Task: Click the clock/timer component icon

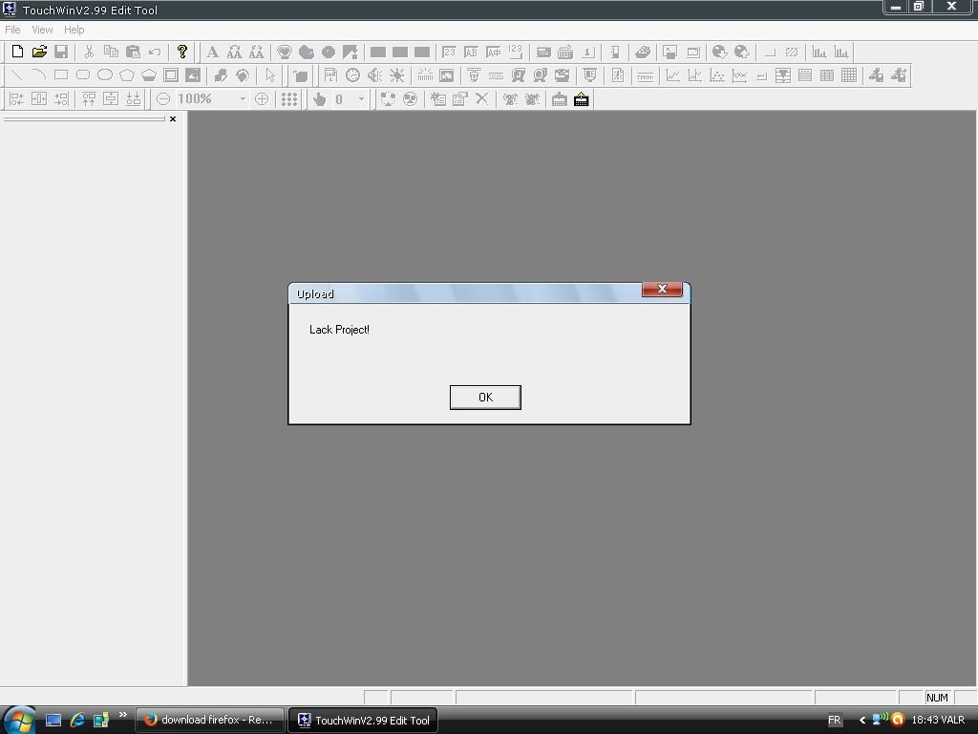Action: [352, 76]
